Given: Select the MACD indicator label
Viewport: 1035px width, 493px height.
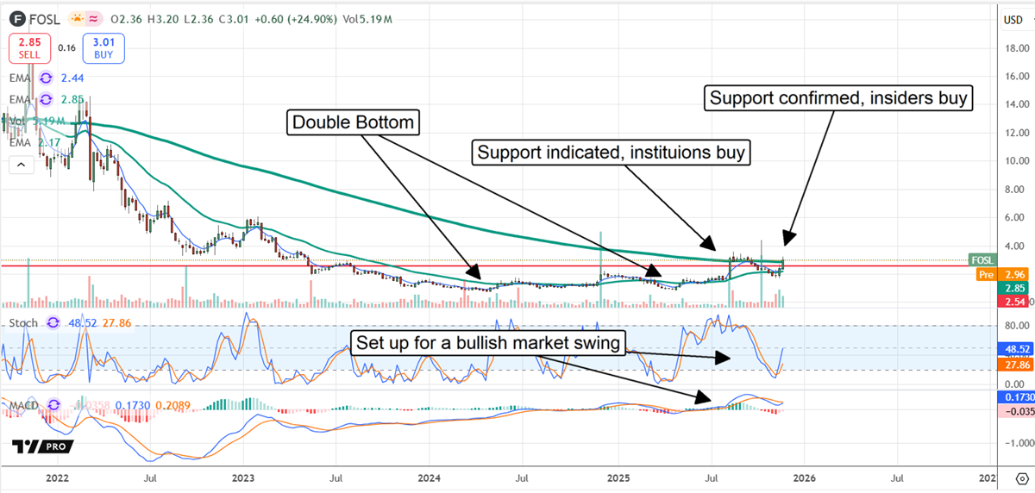Looking at the screenshot, I should coord(23,405).
